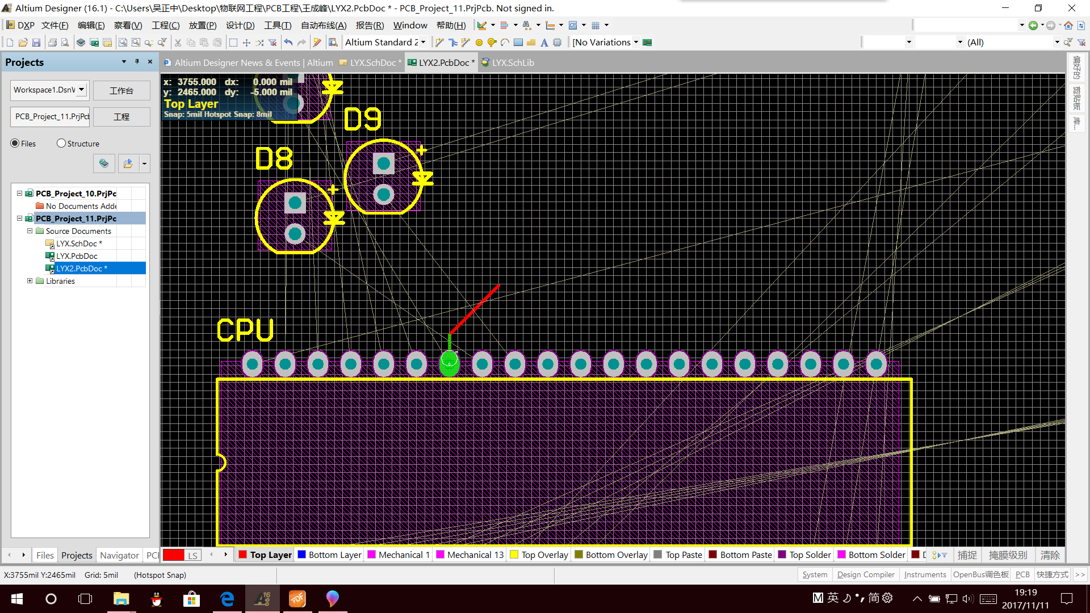Open the LS layer set control

pos(193,555)
